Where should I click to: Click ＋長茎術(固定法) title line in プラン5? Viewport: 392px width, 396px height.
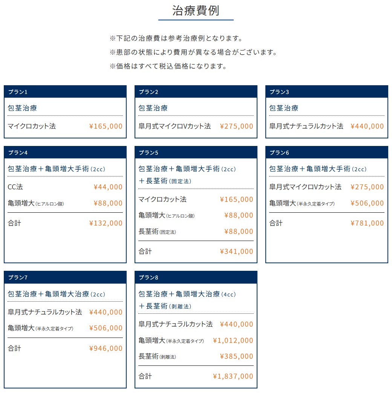tap(165, 181)
